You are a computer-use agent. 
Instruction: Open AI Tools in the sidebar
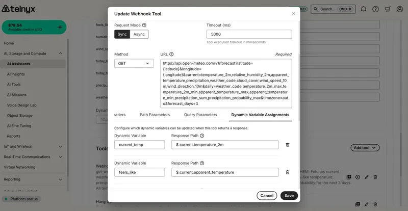[x=14, y=84]
